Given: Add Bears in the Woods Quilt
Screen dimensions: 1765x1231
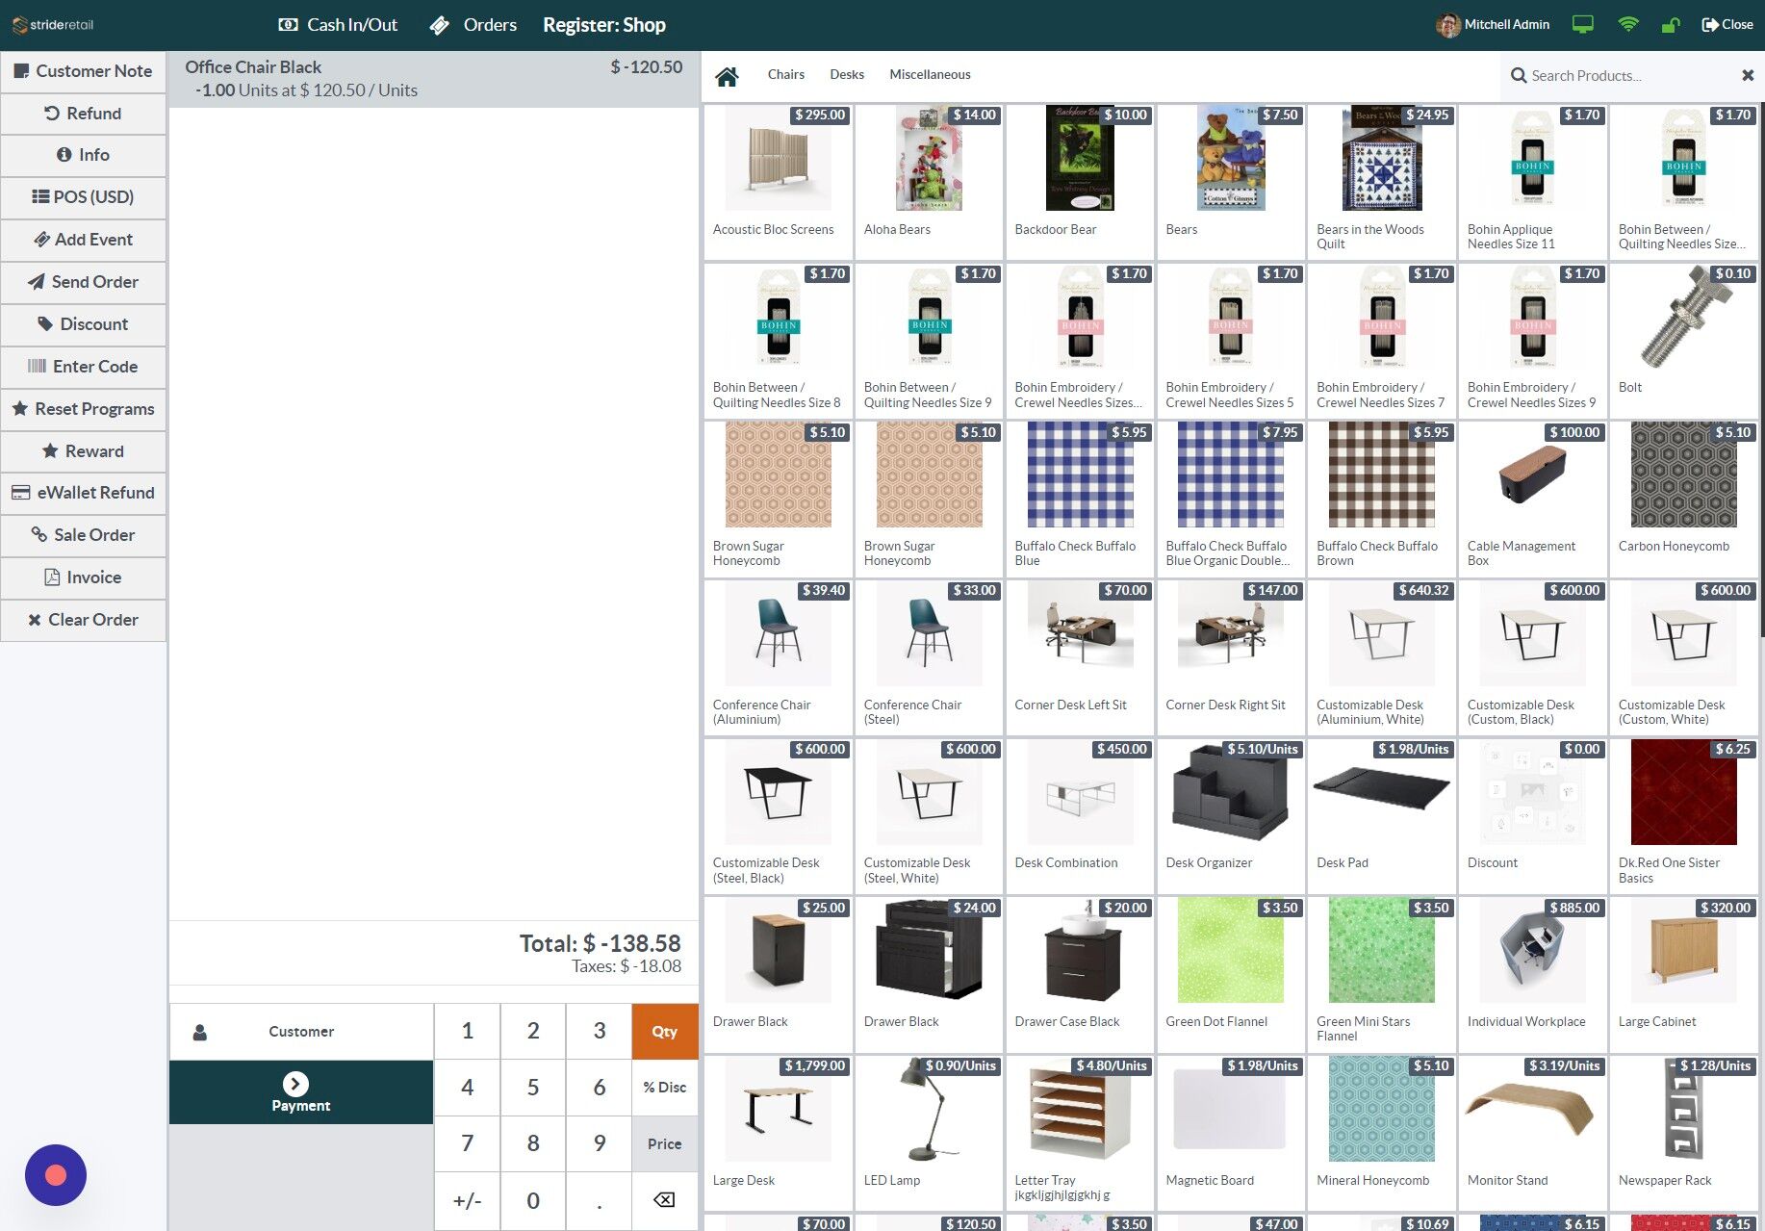Looking at the screenshot, I should tap(1382, 182).
